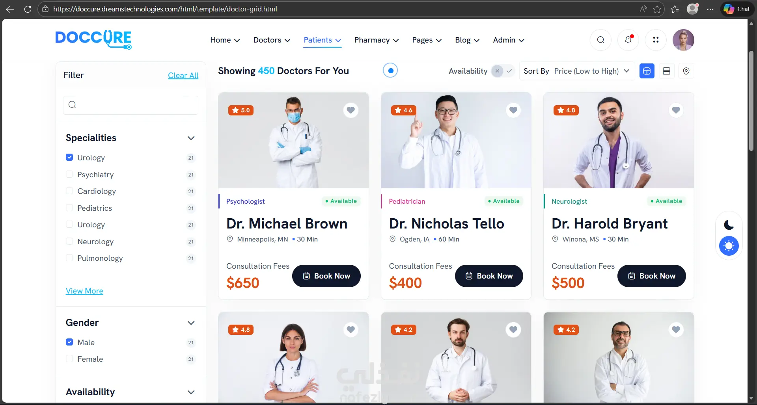Image resolution: width=757 pixels, height=405 pixels.
Task: Book Now with Dr. Harold Bryant
Action: coord(652,276)
